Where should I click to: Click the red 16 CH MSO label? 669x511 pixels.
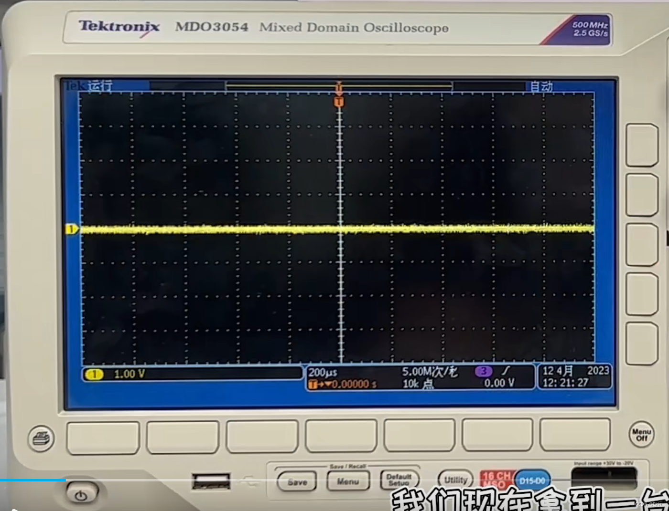tap(496, 480)
